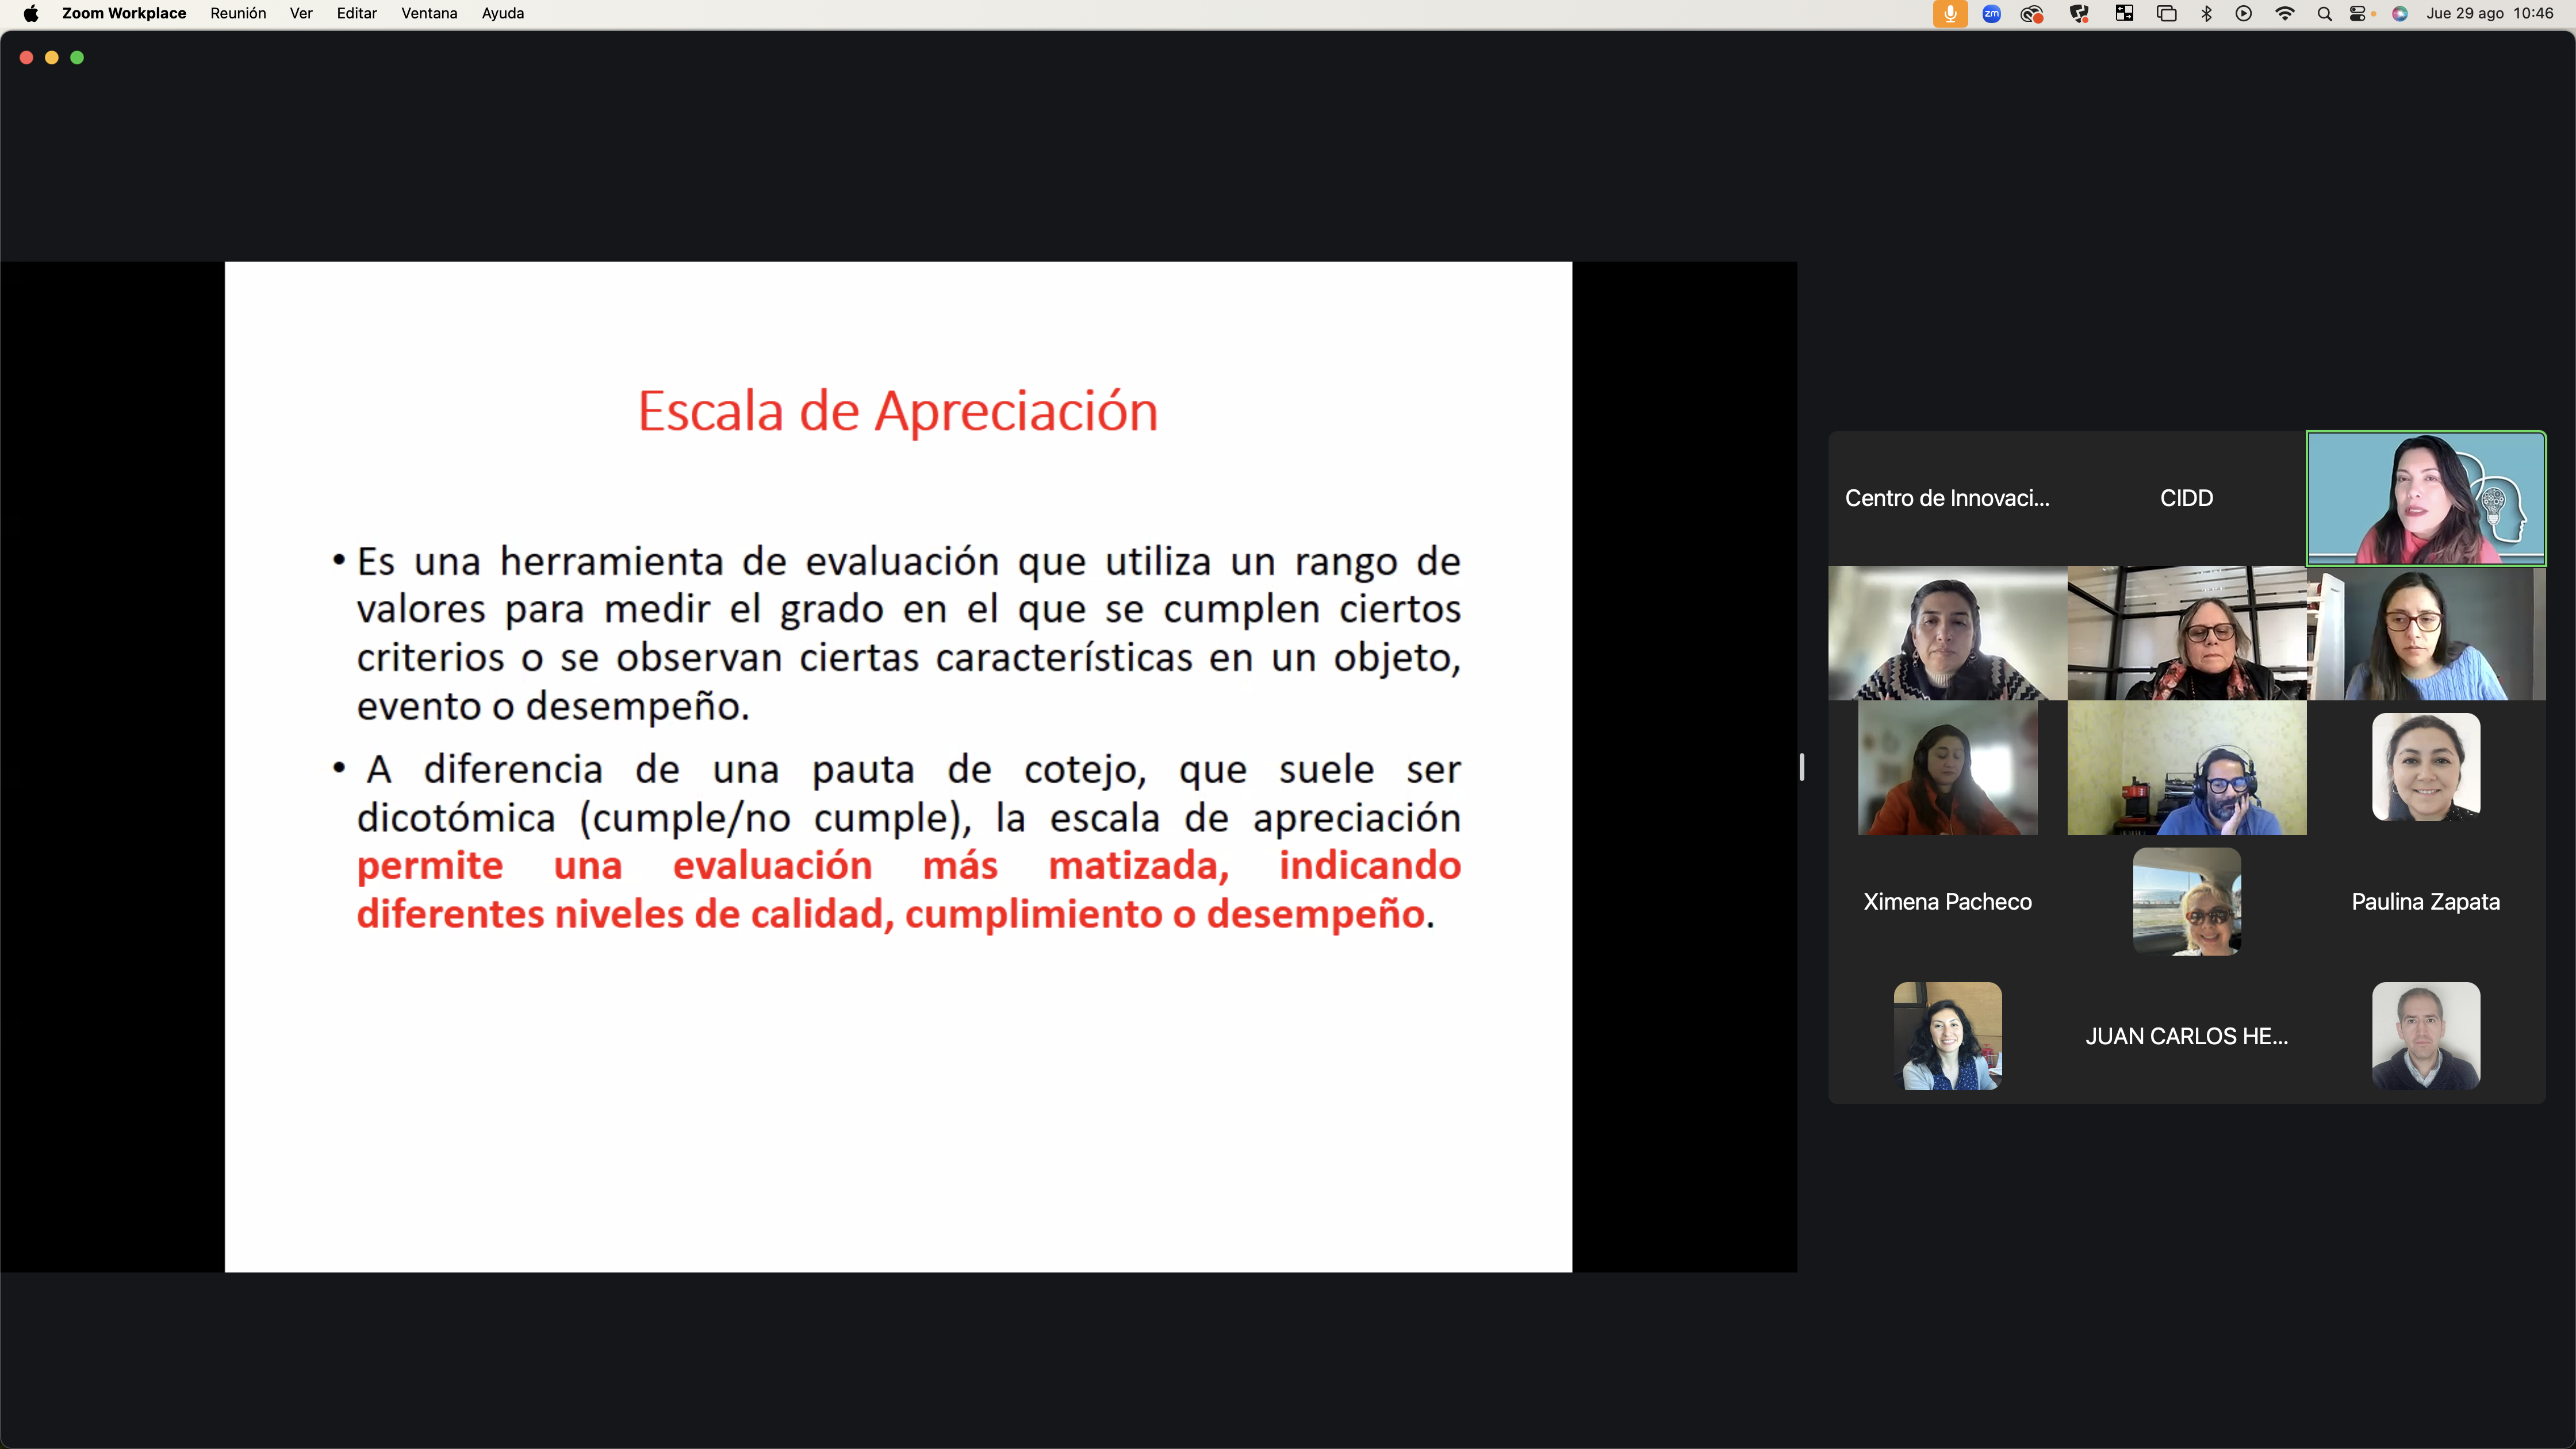Open Control Center
2576x1449 pixels.
pos(2359,13)
